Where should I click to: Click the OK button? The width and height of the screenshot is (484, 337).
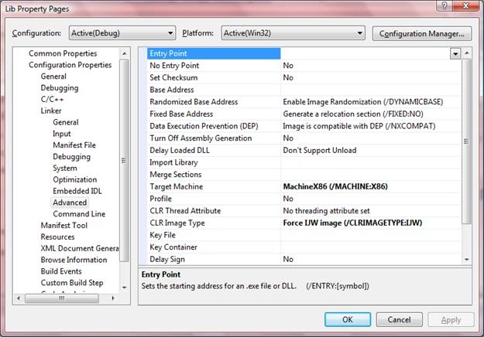tap(348, 319)
